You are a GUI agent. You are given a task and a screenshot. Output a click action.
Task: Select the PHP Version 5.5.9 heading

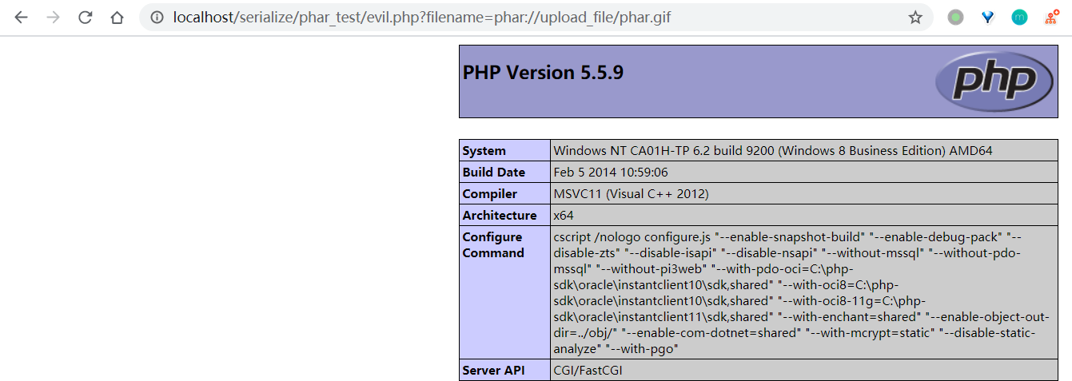543,73
